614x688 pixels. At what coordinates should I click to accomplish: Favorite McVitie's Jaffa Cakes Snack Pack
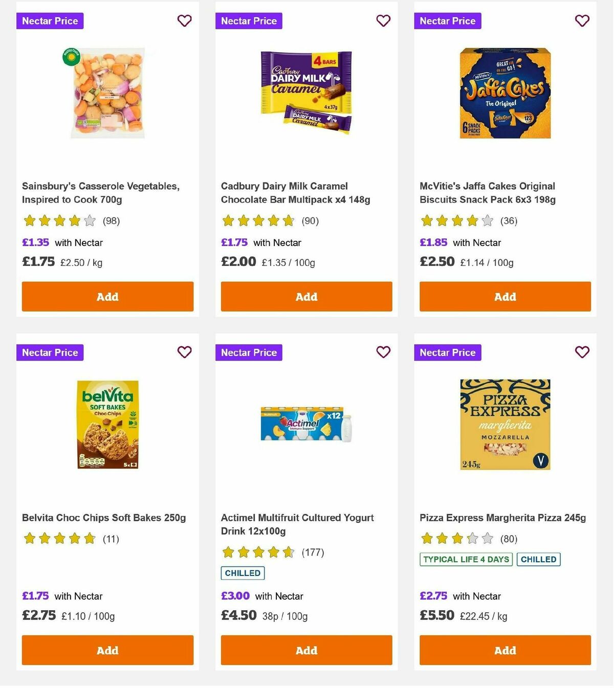click(582, 20)
